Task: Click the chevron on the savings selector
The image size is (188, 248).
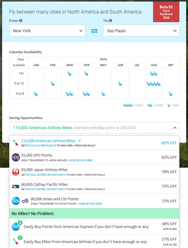Action: [175, 128]
